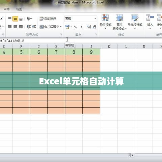Expand the accounting format dropdown arrow
Viewport: 162px width, 162px height.
pos(71,27)
